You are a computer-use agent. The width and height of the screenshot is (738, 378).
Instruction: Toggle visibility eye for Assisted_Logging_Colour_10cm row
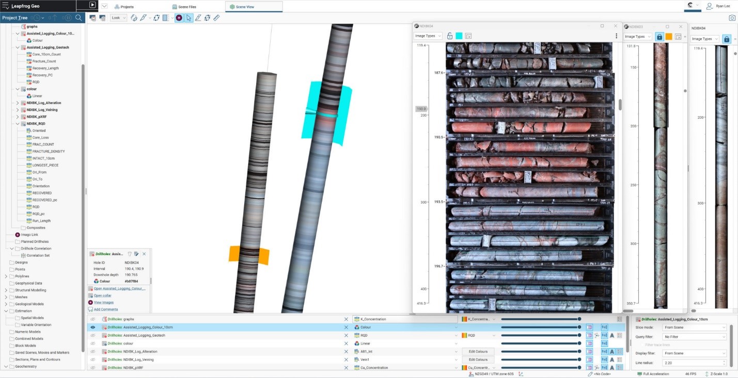(93, 327)
